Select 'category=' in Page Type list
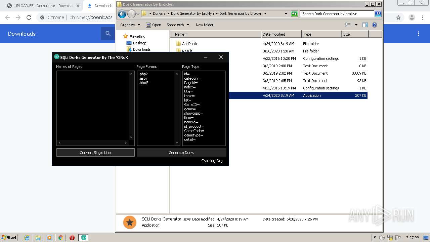The height and width of the screenshot is (242, 430). coord(192,78)
